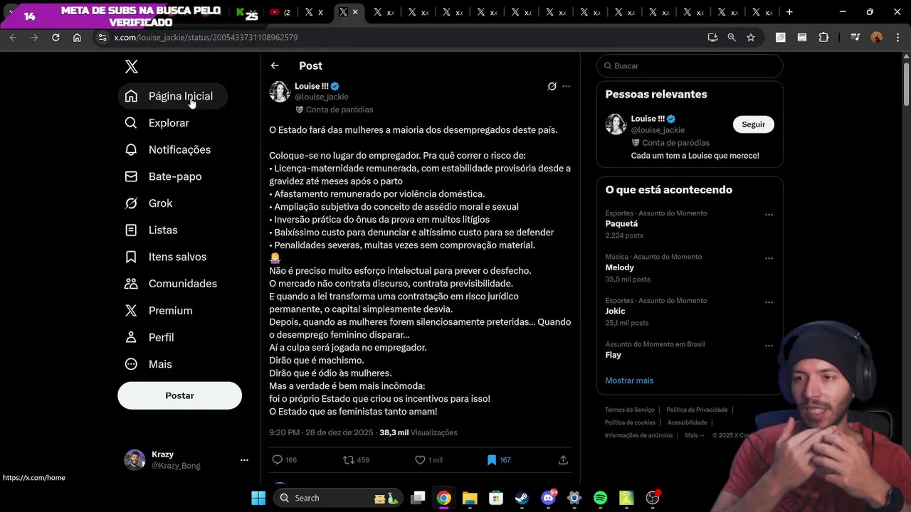Click the Grok explain icon on the post
The image size is (911, 512).
(x=552, y=86)
